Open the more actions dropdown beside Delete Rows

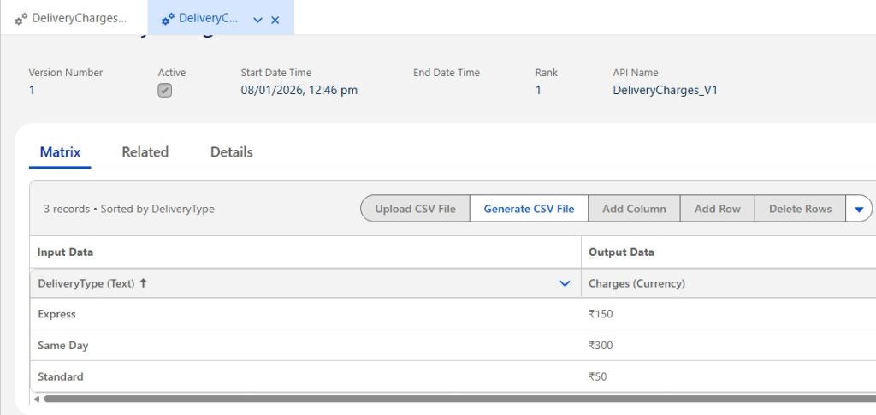point(859,209)
